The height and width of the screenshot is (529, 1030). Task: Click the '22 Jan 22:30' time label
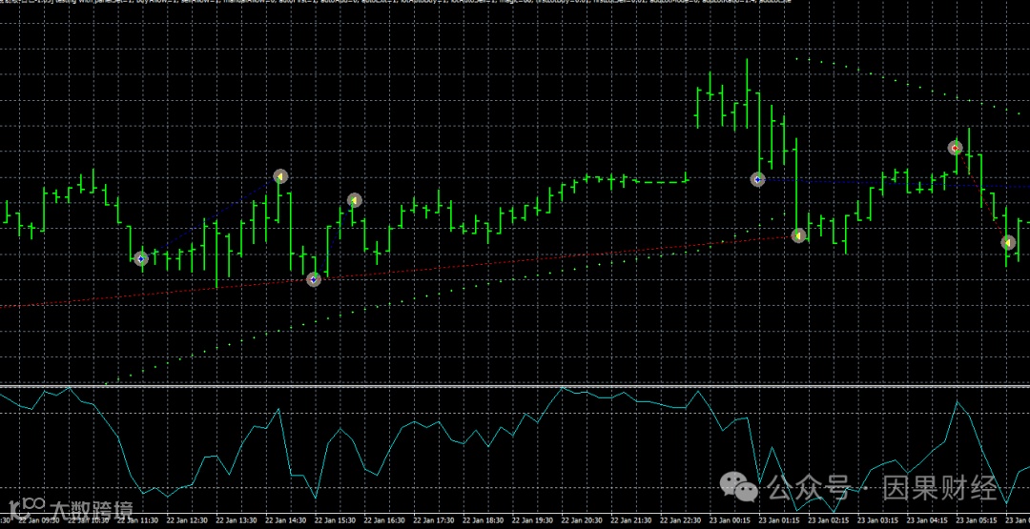click(681, 520)
